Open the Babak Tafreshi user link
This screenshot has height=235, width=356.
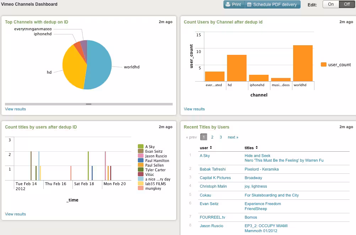(212, 169)
